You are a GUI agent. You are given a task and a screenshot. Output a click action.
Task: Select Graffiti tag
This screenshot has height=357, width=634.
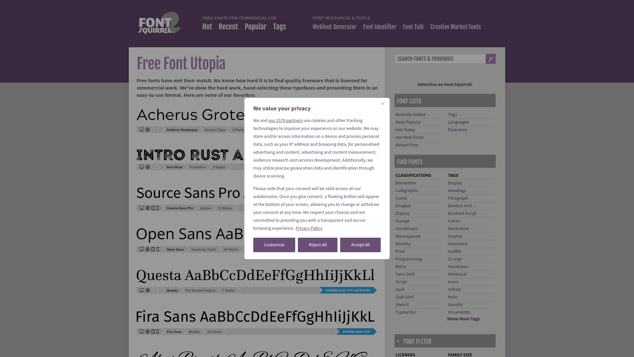tap(455, 252)
